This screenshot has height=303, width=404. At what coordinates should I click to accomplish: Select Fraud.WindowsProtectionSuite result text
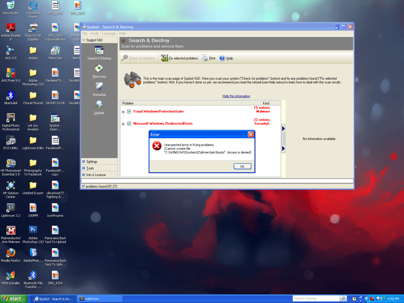[x=159, y=111]
